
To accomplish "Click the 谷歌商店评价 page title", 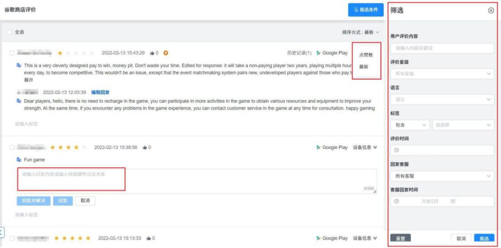I will click(20, 10).
